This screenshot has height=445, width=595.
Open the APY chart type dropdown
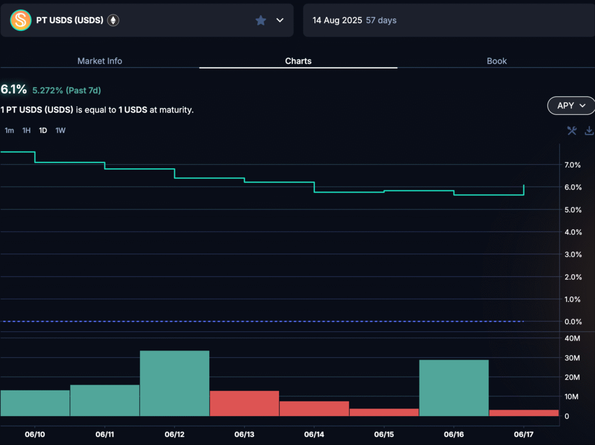[x=571, y=106]
